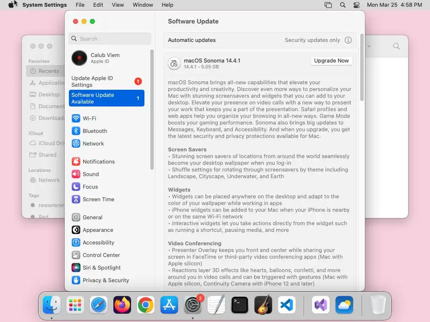Click Stage Manager icon in menu bar

pyautogui.click(x=328, y=5)
